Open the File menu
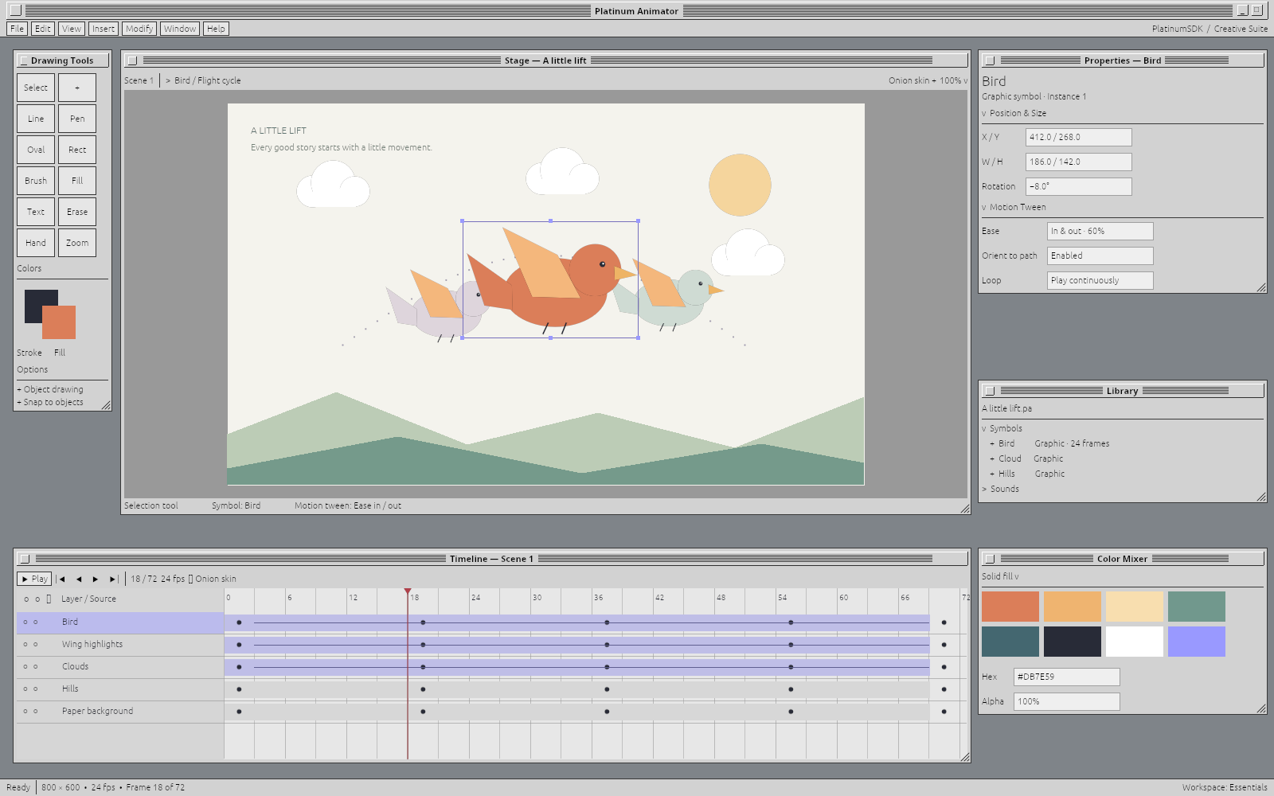Viewport: 1274px width, 796px height. tap(17, 29)
